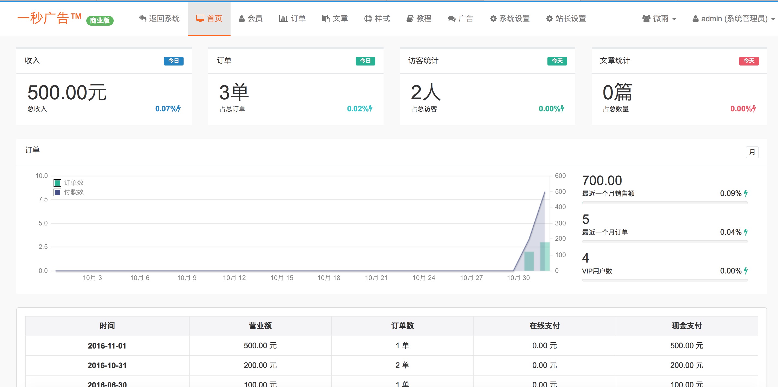Click the 2016-10-31 date cell
The width and height of the screenshot is (778, 387).
[107, 365]
